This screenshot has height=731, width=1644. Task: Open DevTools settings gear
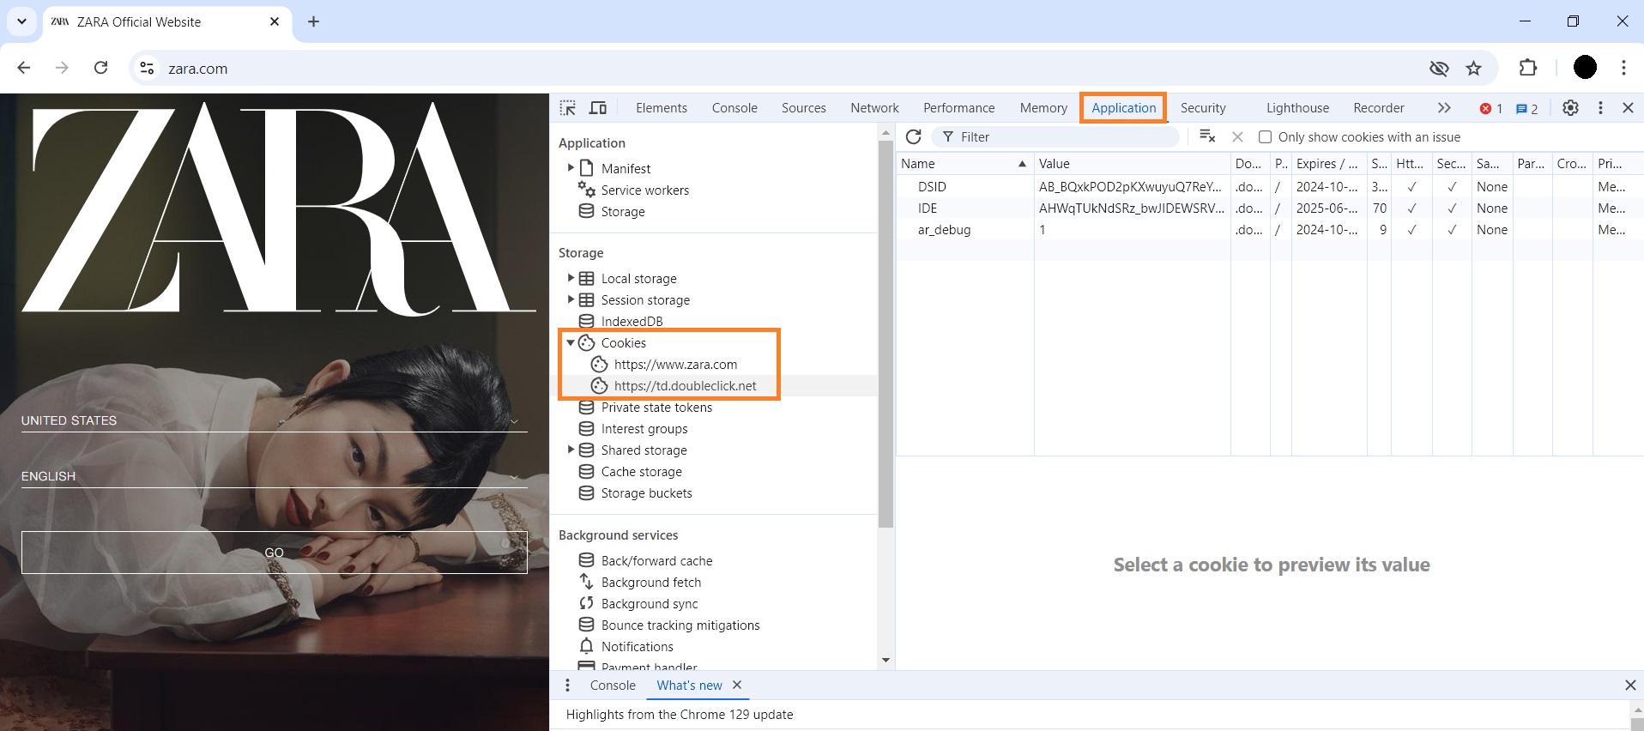pyautogui.click(x=1570, y=108)
